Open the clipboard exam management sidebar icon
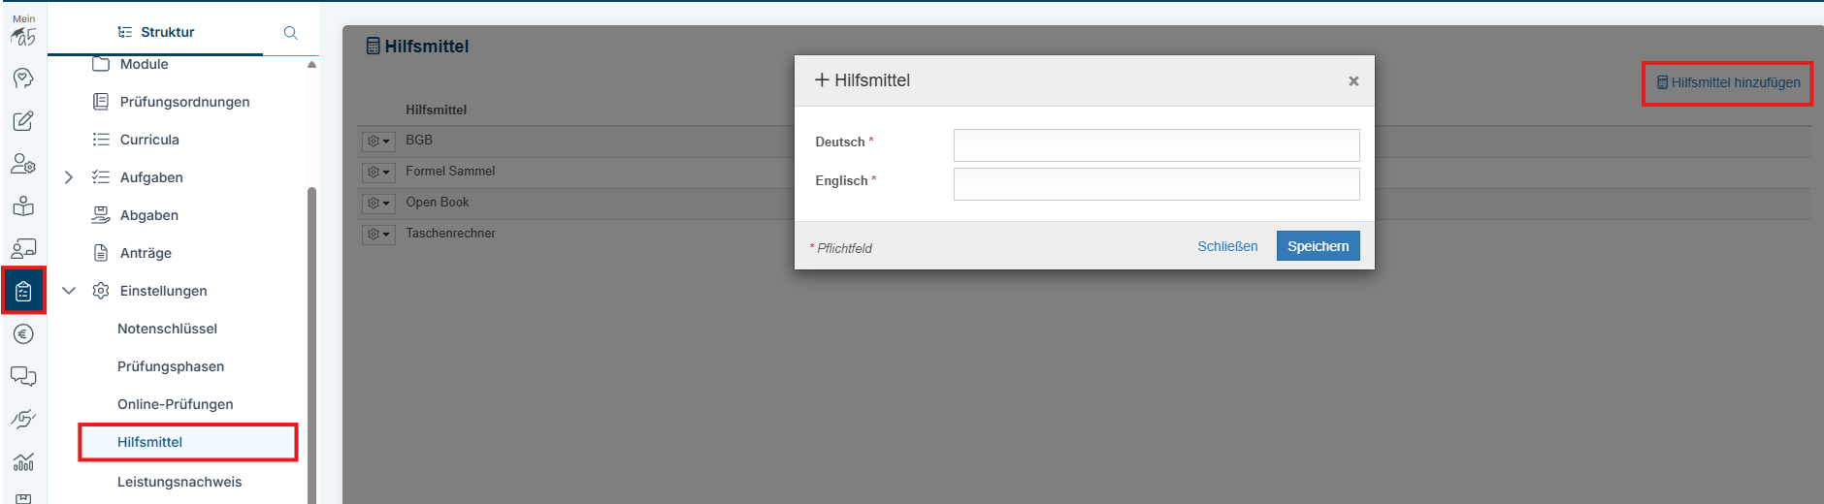 click(23, 291)
